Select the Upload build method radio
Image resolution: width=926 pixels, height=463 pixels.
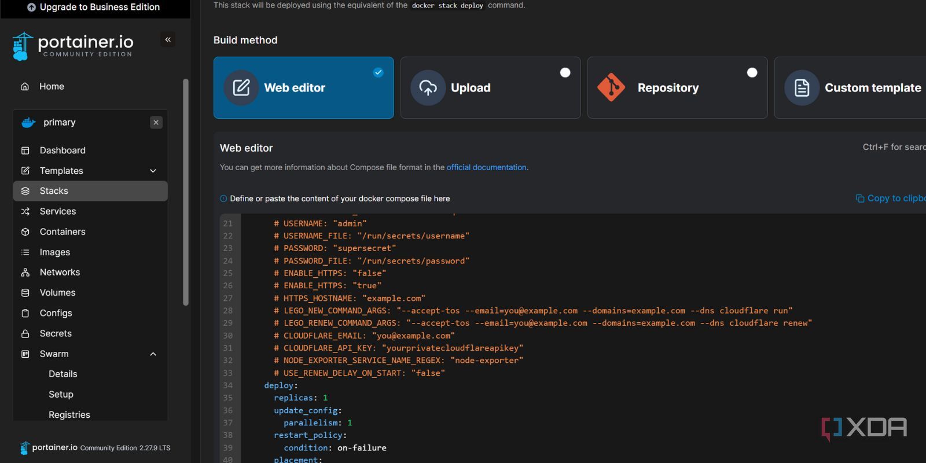565,72
